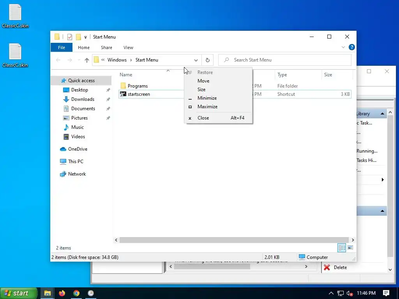Screen dimensions: 399x299
Task: Click the network icon in the system tray
Action: pyautogui.click(x=341, y=294)
